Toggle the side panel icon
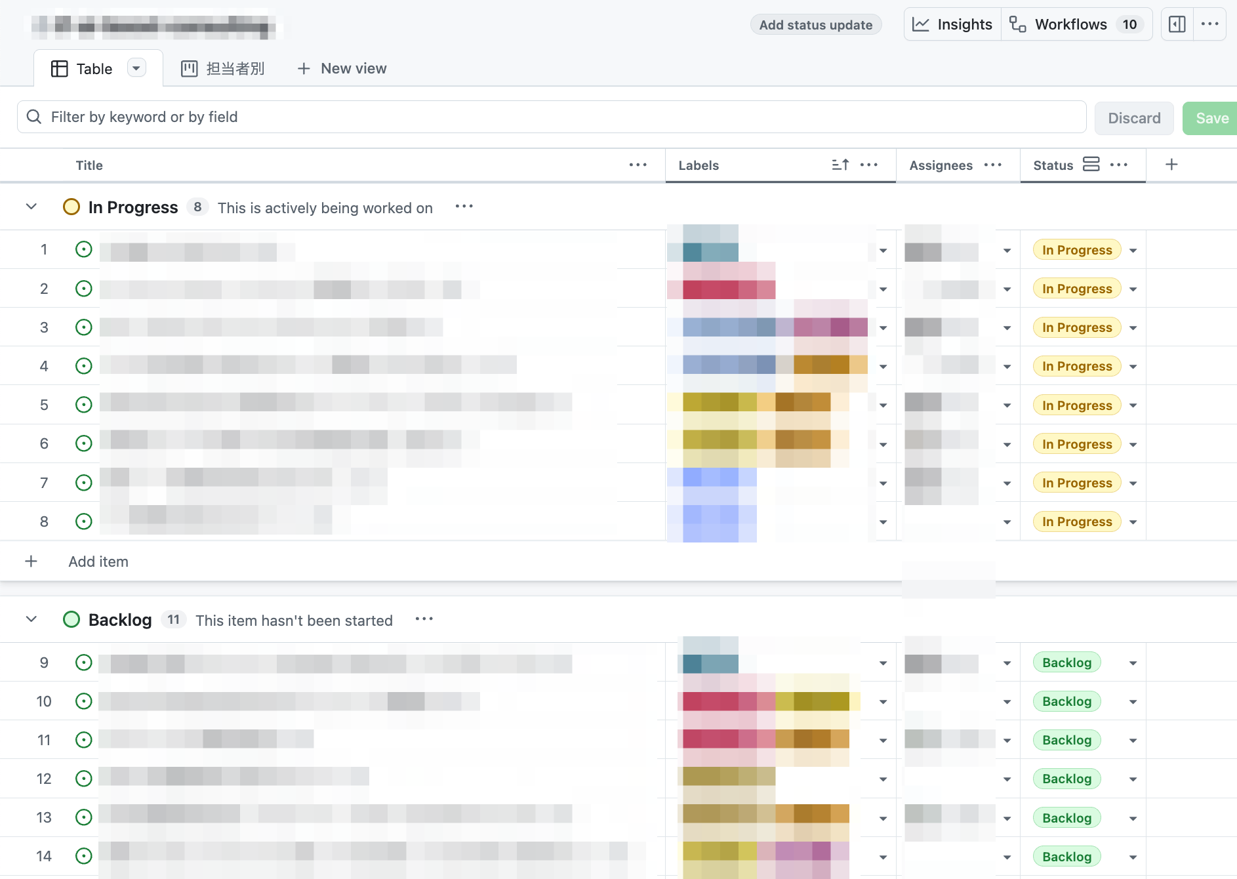 point(1177,24)
